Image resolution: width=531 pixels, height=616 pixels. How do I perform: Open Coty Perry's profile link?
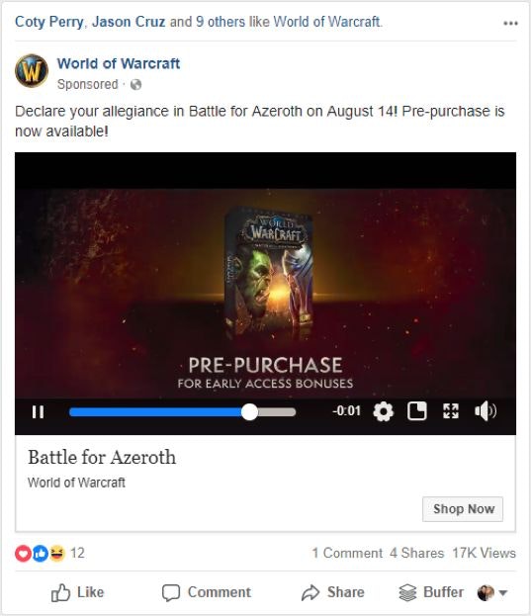[x=48, y=22]
